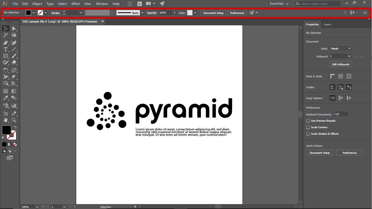Select the Zoom tool
The width and height of the screenshot is (372, 209).
coord(14,120)
